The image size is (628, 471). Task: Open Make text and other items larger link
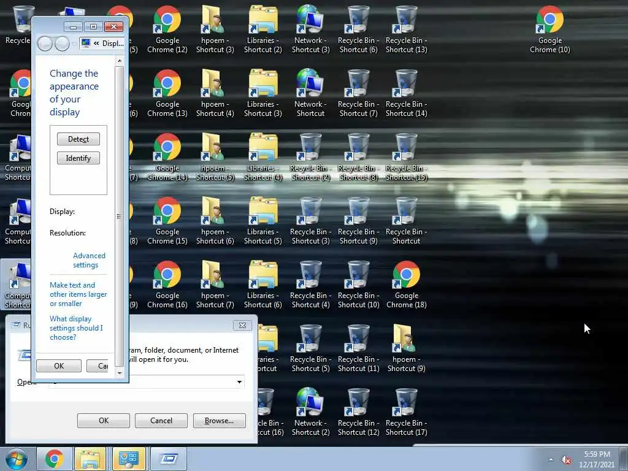[78, 294]
